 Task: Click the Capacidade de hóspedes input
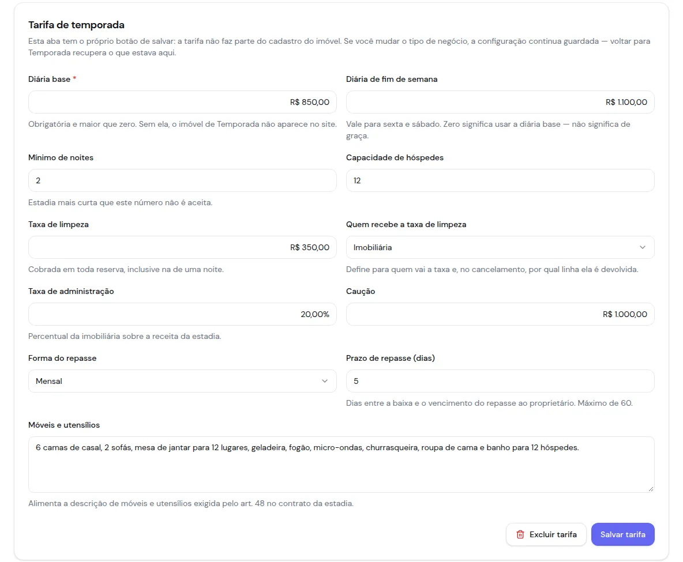[500, 180]
